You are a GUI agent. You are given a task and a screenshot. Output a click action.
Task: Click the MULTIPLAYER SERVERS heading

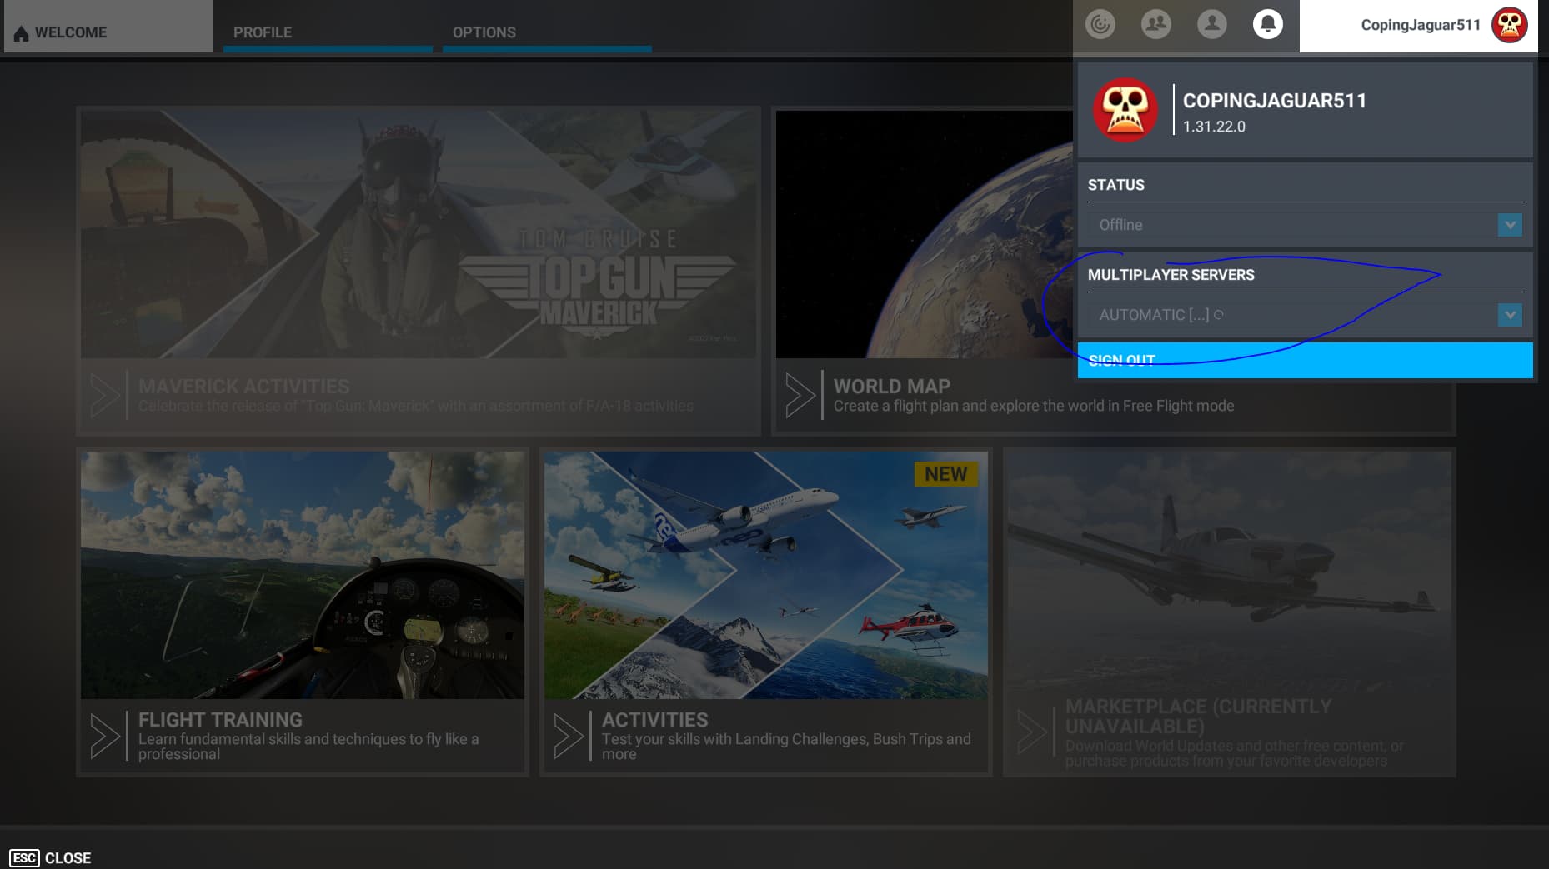point(1171,275)
